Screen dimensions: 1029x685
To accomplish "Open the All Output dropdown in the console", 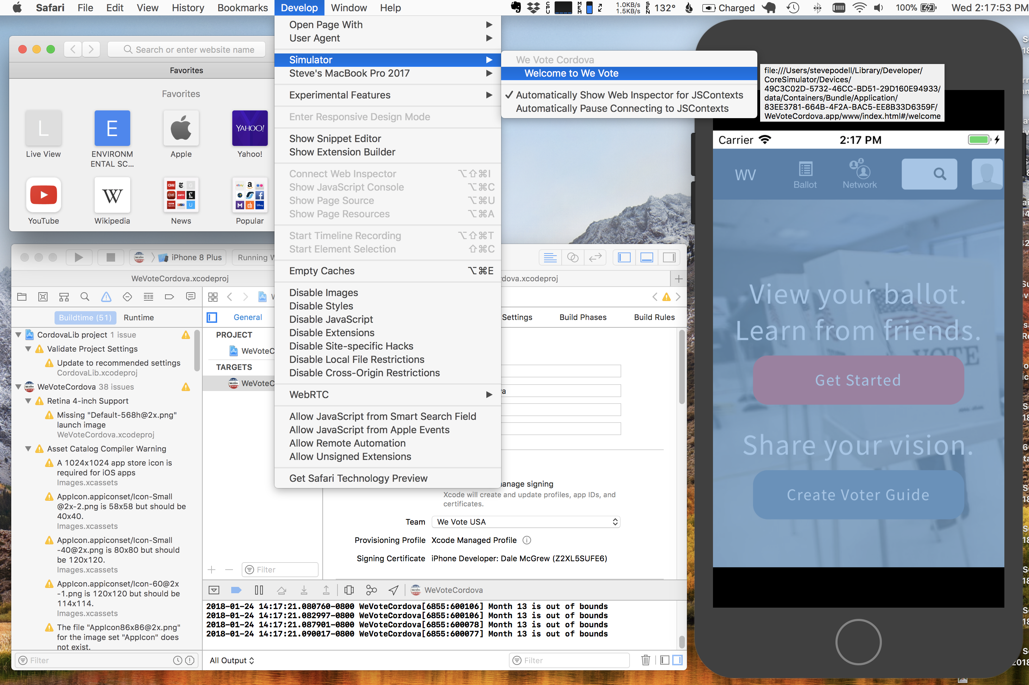I will 232,660.
